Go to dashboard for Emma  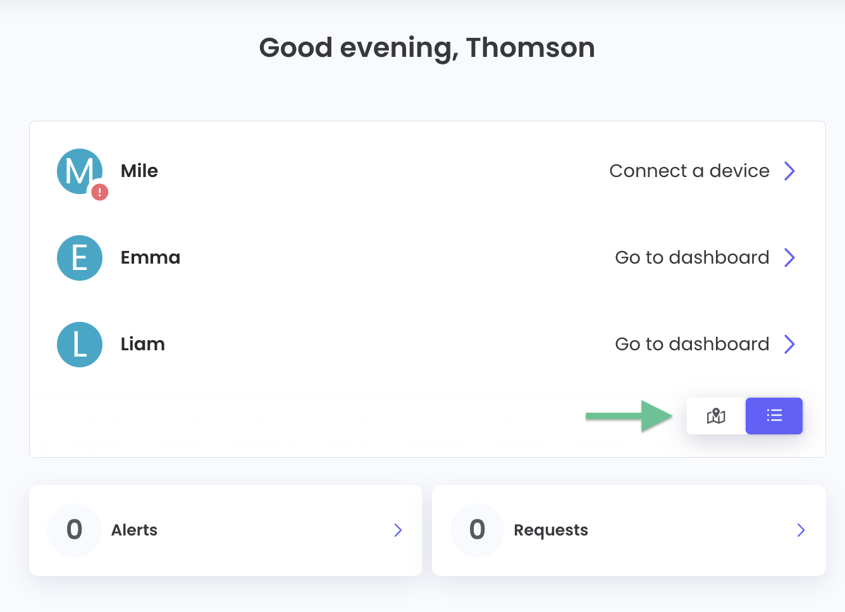[x=692, y=257]
